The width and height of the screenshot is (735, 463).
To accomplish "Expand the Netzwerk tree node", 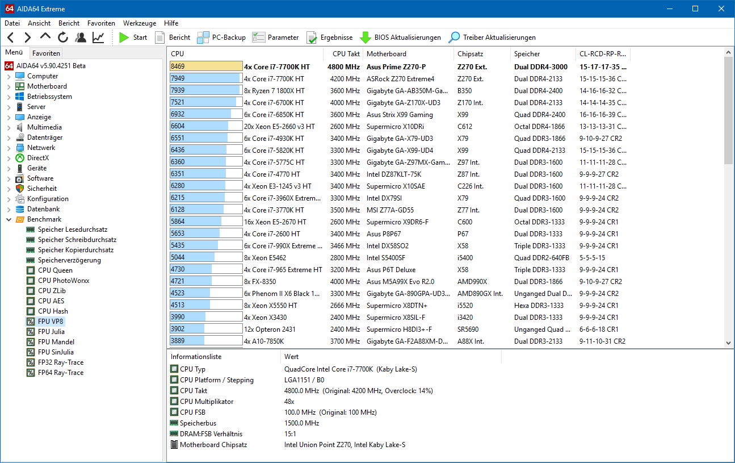I will tap(9, 148).
